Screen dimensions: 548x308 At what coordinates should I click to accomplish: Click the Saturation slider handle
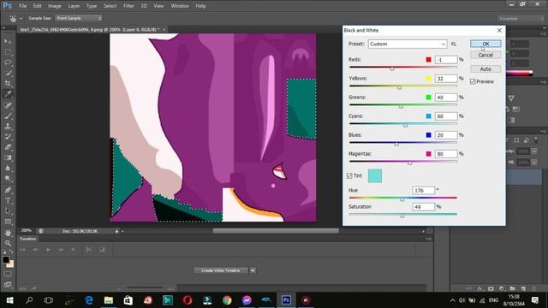pos(402,216)
